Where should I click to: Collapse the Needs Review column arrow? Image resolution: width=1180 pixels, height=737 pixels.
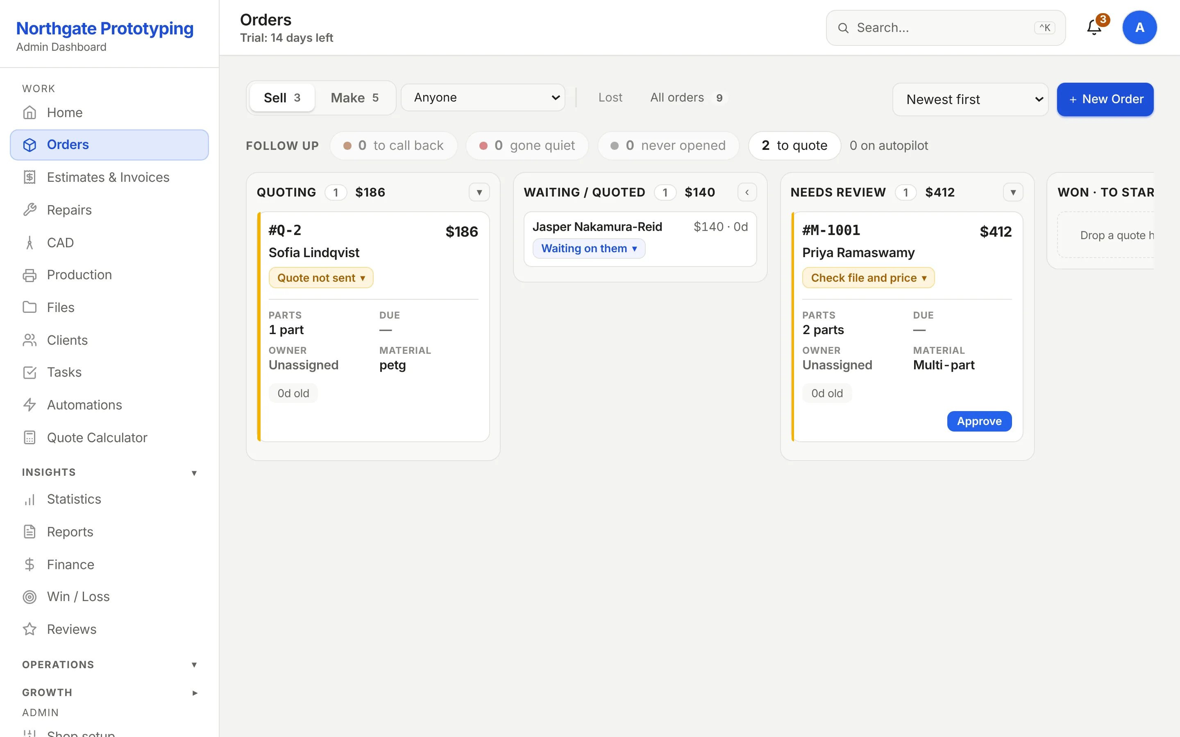point(1013,192)
